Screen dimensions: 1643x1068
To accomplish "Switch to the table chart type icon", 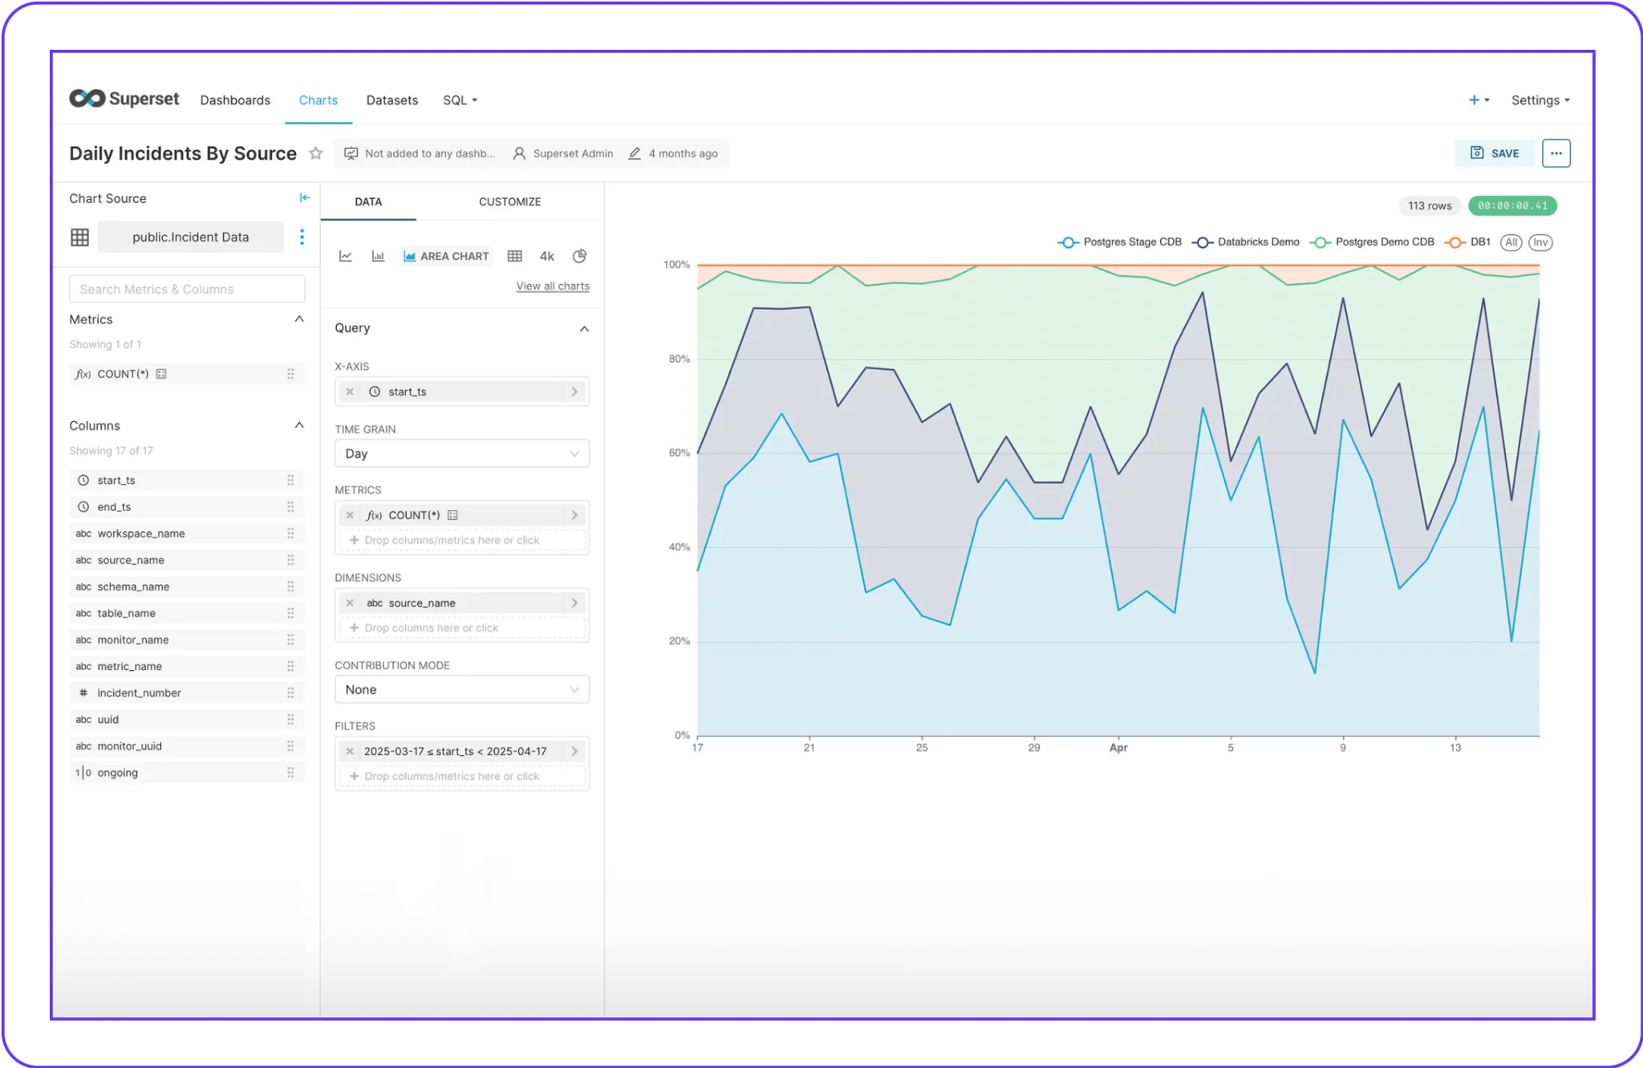I will coord(515,255).
